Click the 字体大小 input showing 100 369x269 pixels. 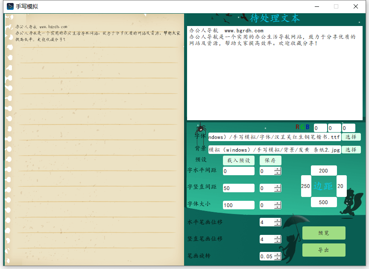238,205
